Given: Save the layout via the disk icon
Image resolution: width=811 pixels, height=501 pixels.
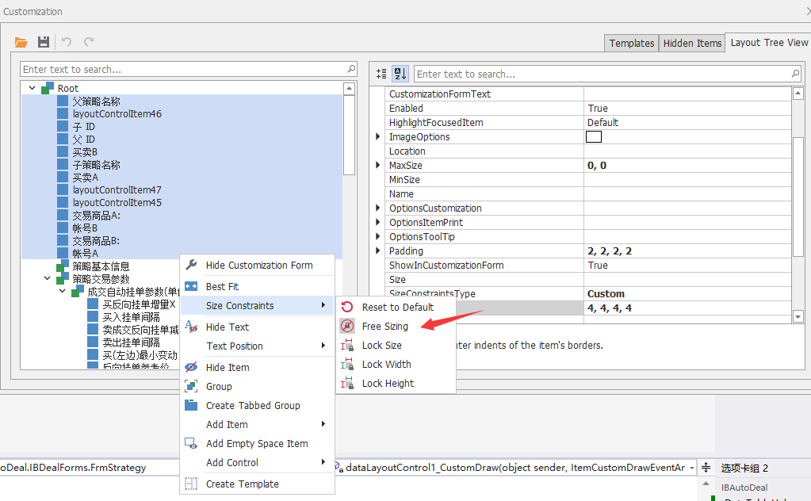Looking at the screenshot, I should pyautogui.click(x=43, y=42).
